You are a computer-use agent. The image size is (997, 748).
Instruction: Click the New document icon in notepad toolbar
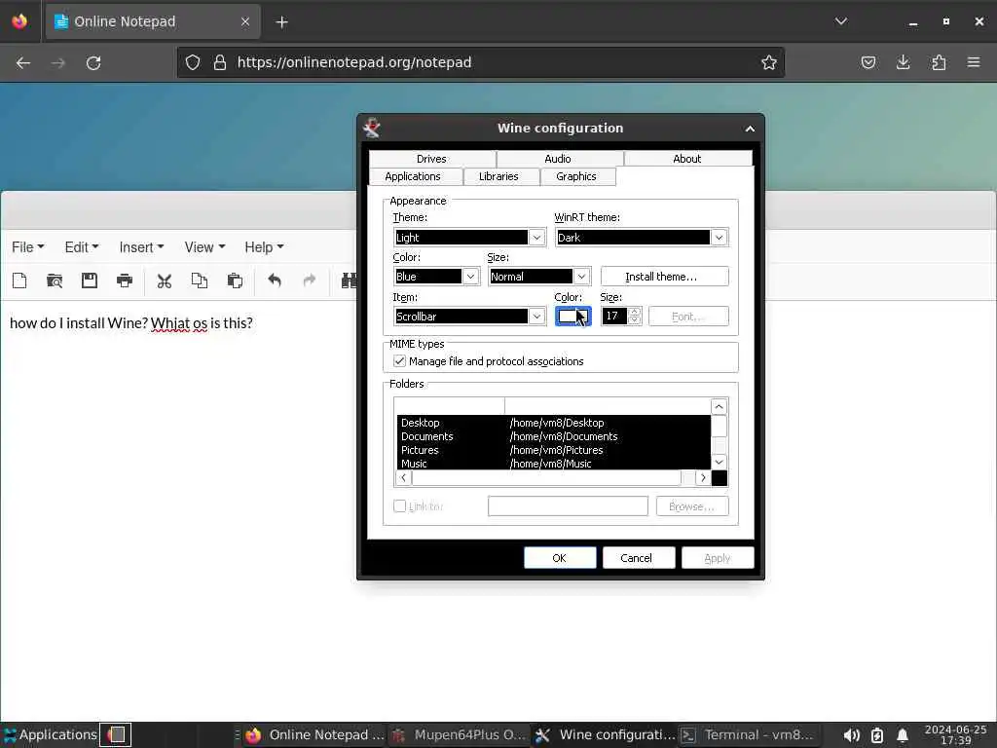(x=19, y=280)
